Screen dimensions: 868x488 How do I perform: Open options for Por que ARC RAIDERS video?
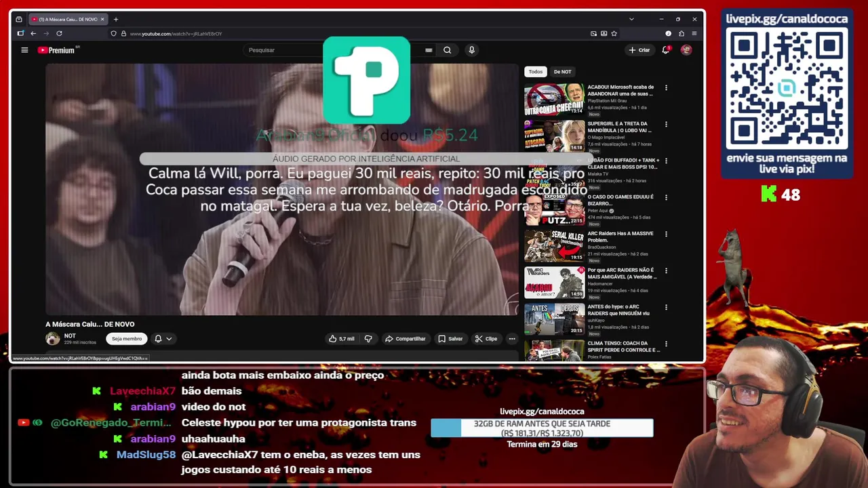click(x=666, y=270)
